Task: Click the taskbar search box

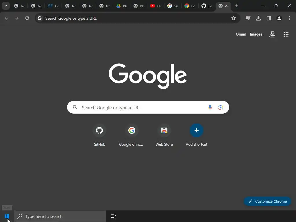Action: coord(60,216)
